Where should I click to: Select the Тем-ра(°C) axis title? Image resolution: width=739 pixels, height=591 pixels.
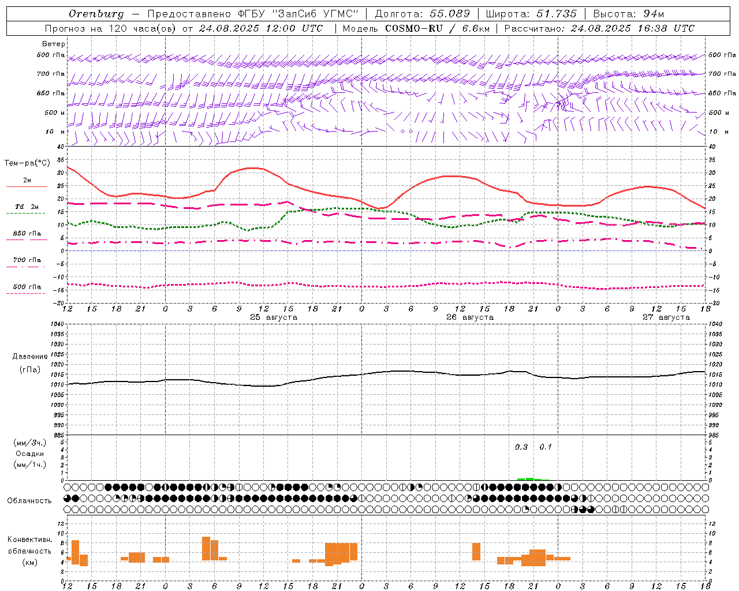[x=27, y=163]
